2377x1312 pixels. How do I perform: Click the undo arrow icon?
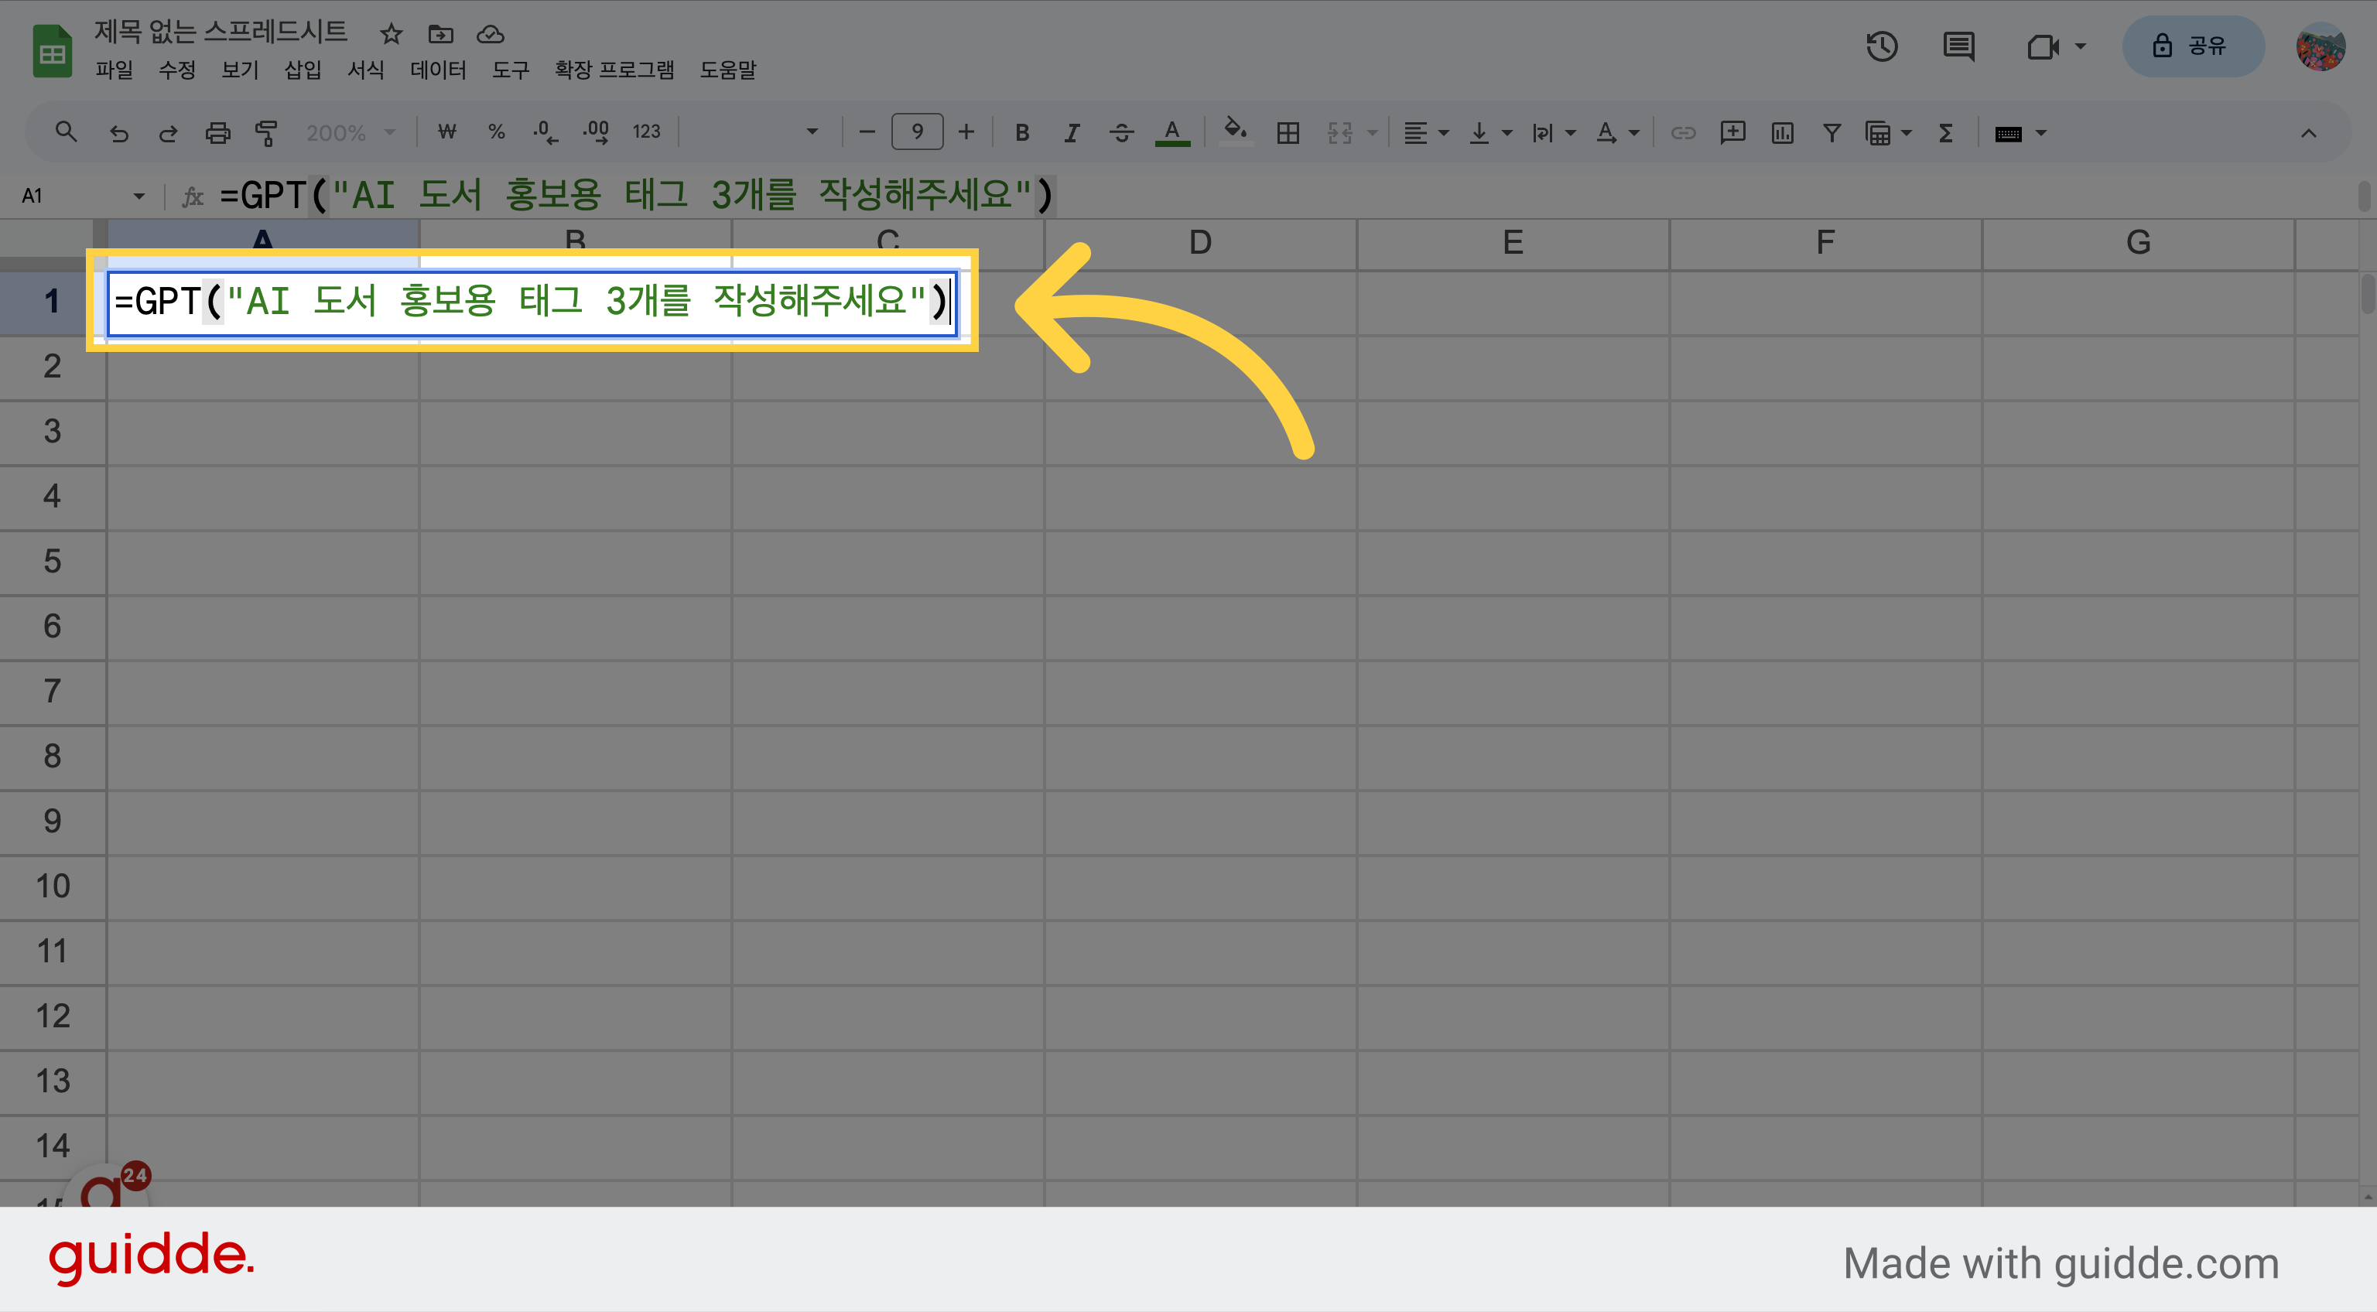pyautogui.click(x=118, y=133)
